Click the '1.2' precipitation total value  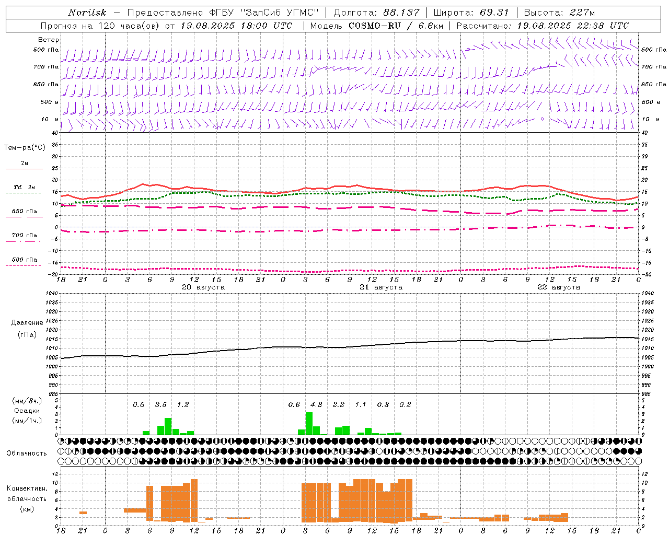[183, 405]
